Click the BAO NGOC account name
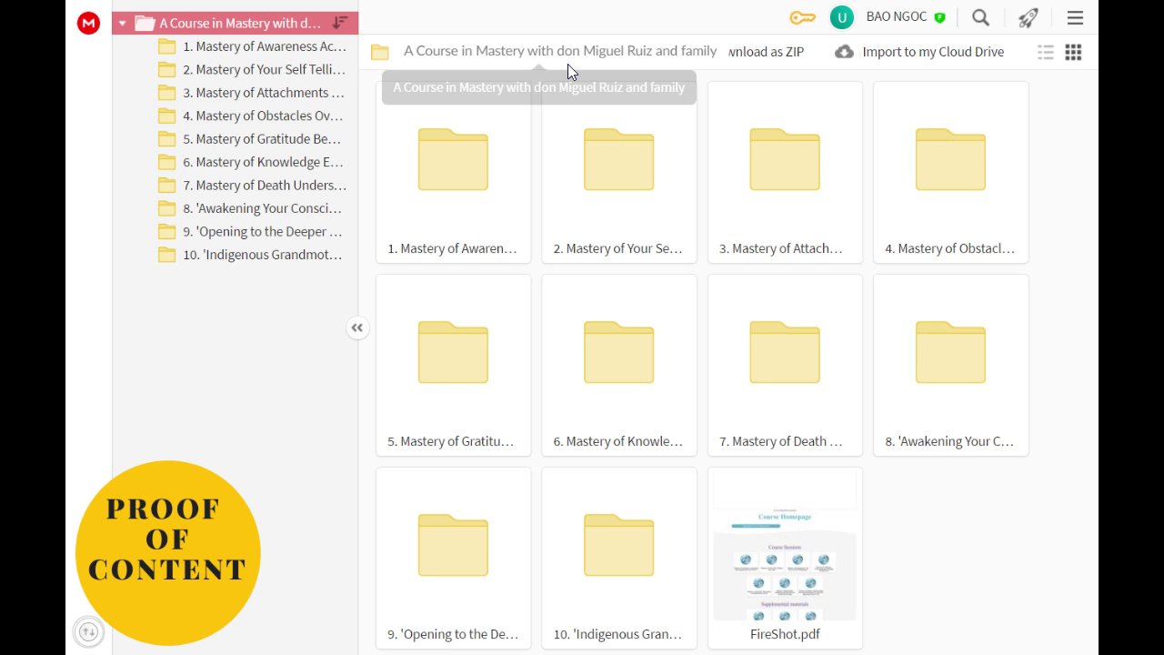 click(x=897, y=17)
